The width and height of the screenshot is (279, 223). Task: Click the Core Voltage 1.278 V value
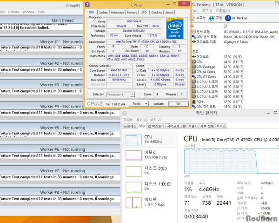[152, 35]
